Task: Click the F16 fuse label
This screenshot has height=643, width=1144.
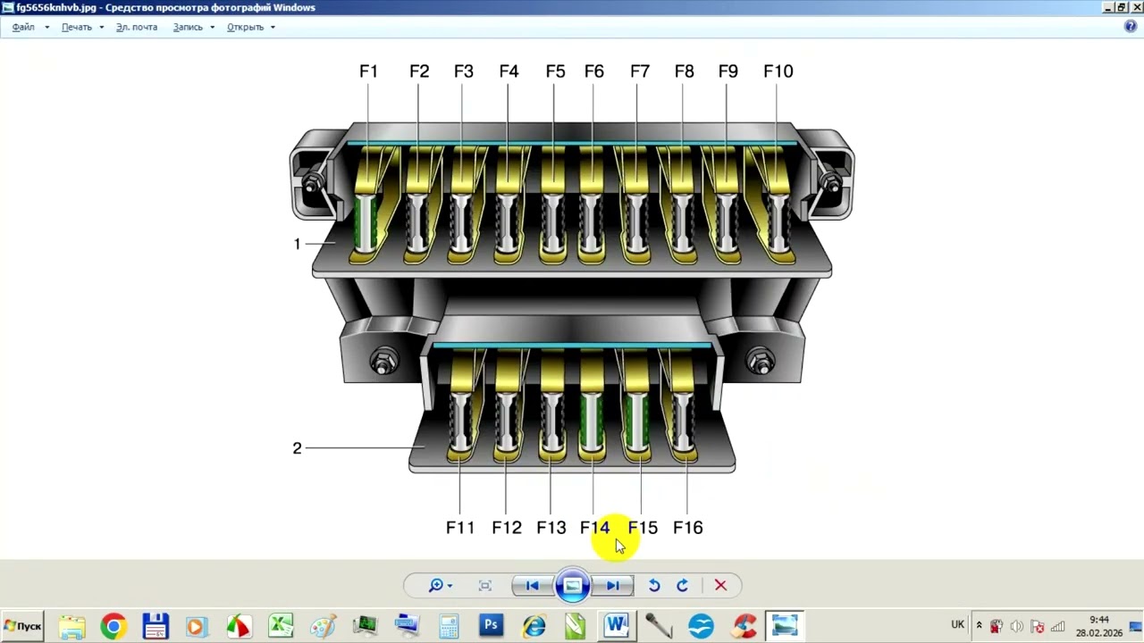Action: pos(687,528)
